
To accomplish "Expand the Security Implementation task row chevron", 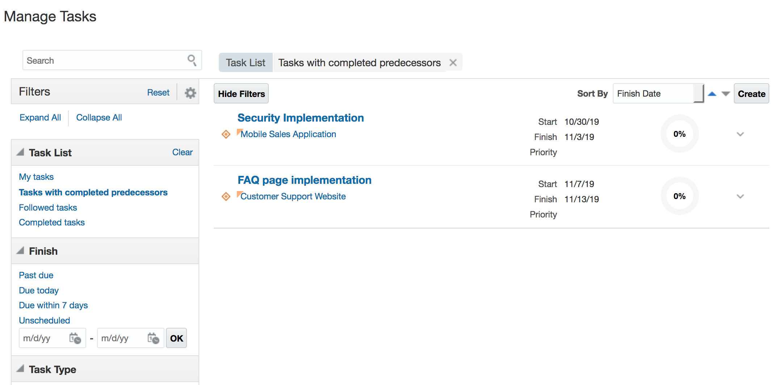I will coord(740,134).
